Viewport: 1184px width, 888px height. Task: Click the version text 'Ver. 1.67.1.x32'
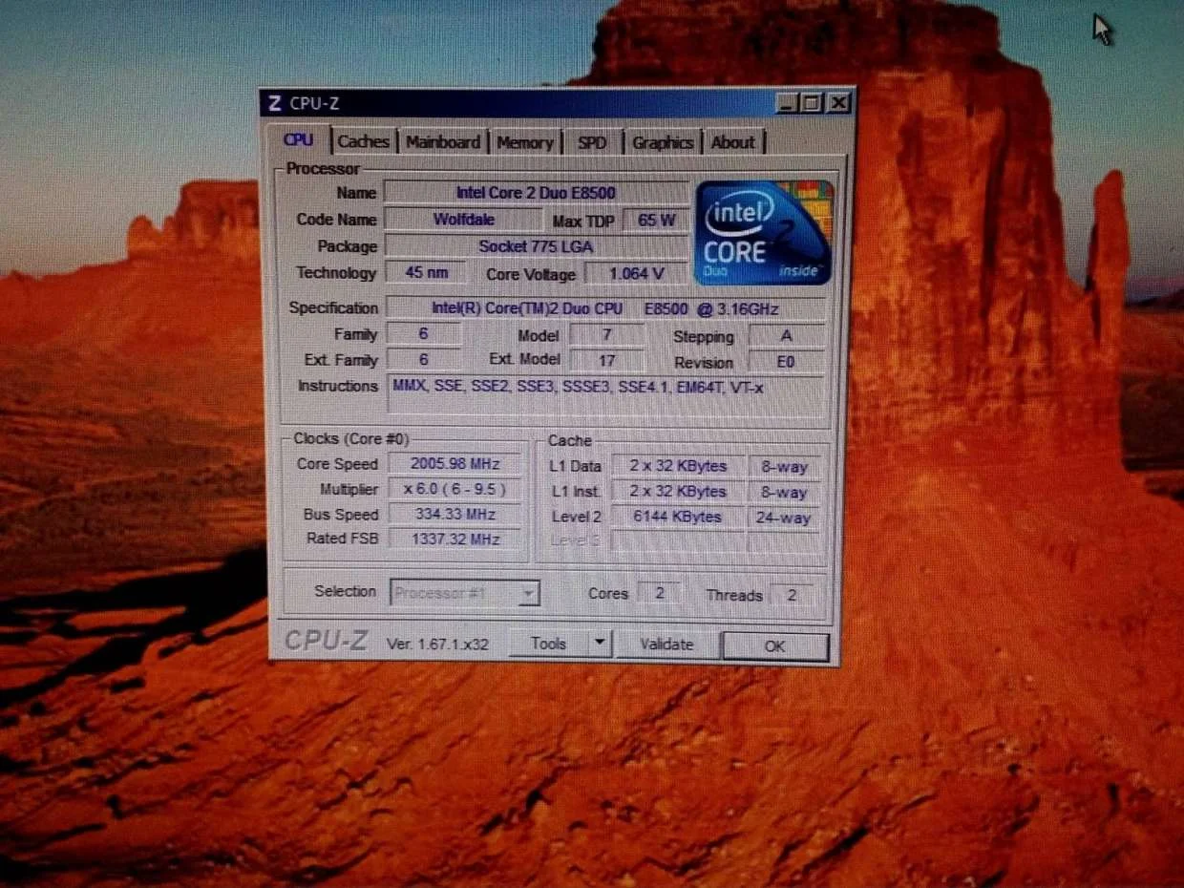click(x=437, y=645)
